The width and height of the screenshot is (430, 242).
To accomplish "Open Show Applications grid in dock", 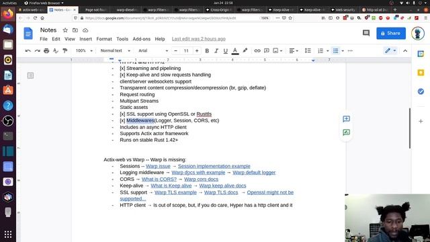I will pos(8,235).
